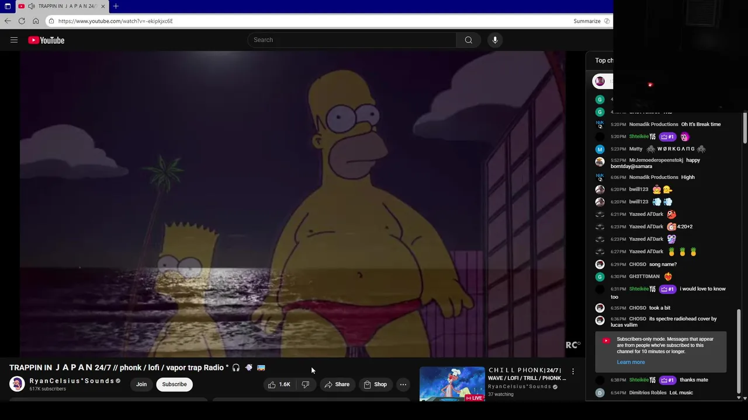Click the Summarize button in address bar
Viewport: 748px width, 420px height.
pyautogui.click(x=591, y=21)
